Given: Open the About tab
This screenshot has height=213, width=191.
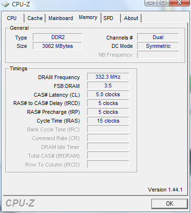Looking at the screenshot, I should [x=131, y=18].
